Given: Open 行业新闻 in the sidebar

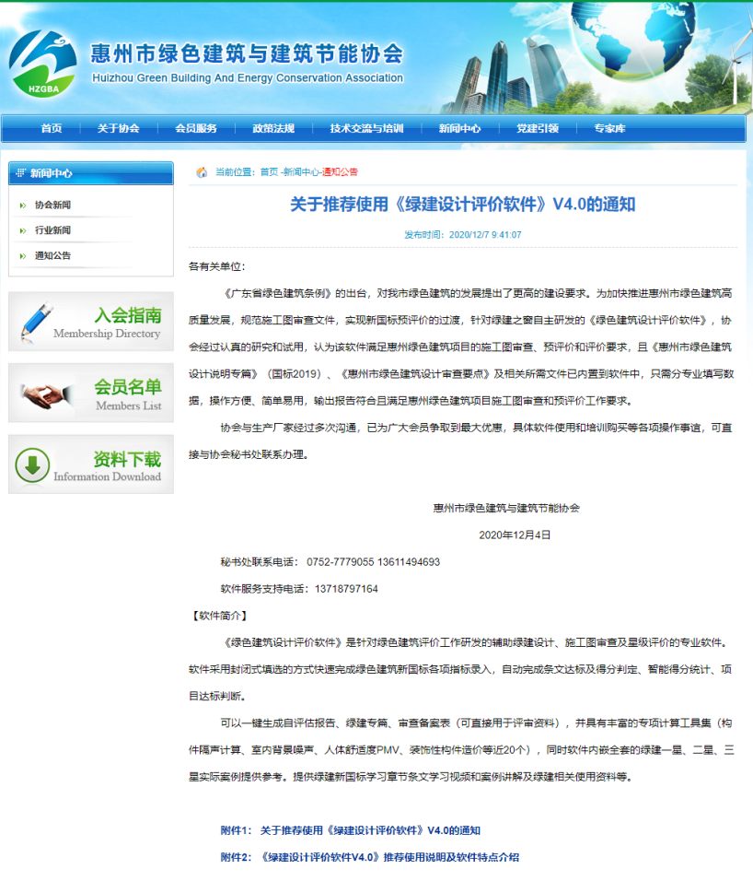Looking at the screenshot, I should [52, 230].
